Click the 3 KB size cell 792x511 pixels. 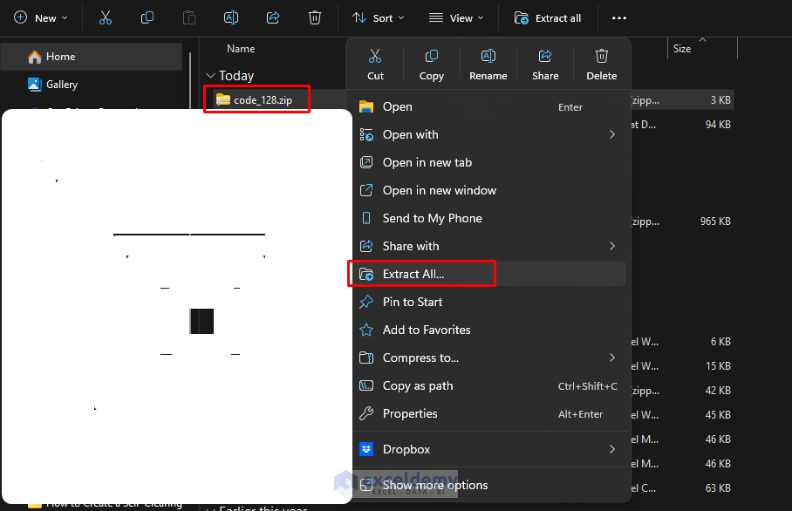pyautogui.click(x=720, y=100)
